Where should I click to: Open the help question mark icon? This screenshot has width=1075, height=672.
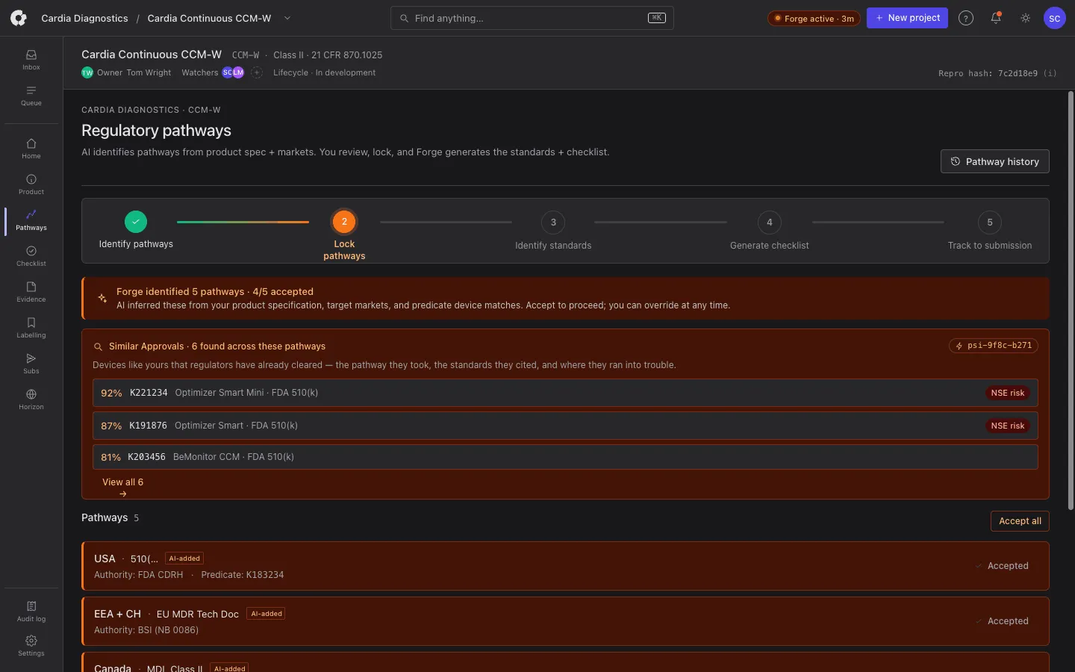966,18
